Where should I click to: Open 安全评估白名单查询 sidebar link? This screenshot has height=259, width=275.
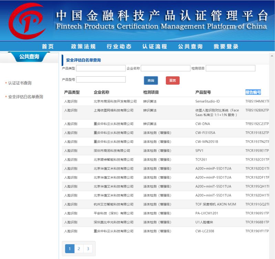point(25,97)
